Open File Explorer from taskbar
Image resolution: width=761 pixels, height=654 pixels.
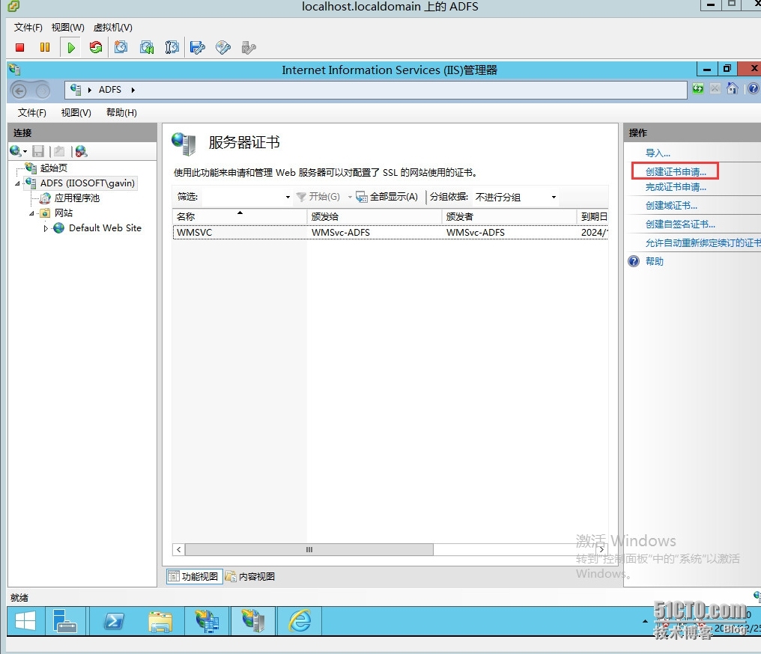[160, 622]
